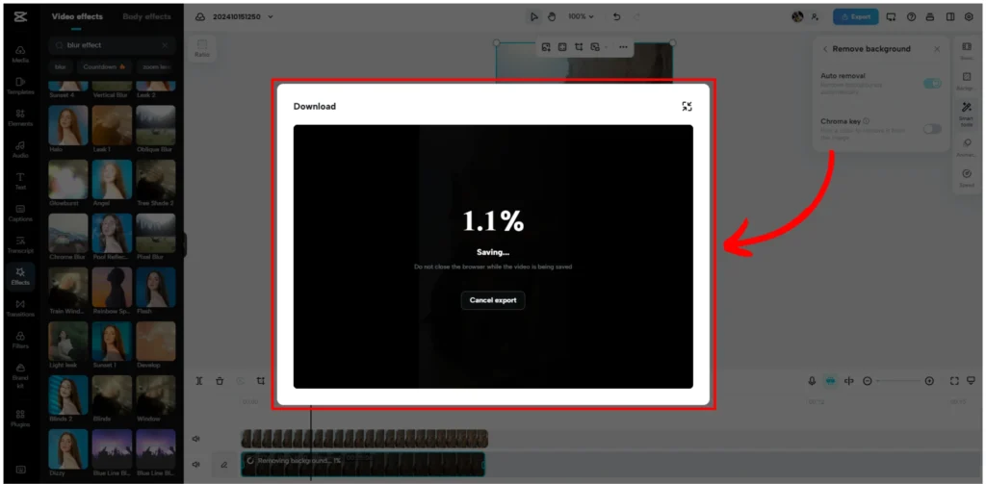Shrink the Download dialog with the minimize icon
Screen dimensions: 986x484
pyautogui.click(x=687, y=107)
